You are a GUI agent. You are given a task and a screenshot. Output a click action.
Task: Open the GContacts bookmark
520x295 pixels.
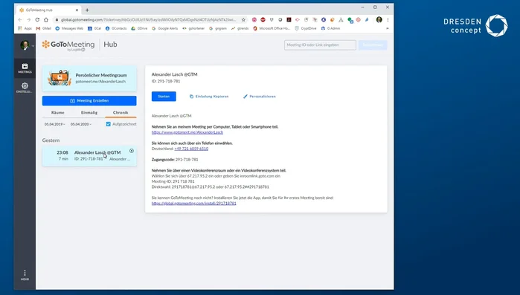pos(116,28)
